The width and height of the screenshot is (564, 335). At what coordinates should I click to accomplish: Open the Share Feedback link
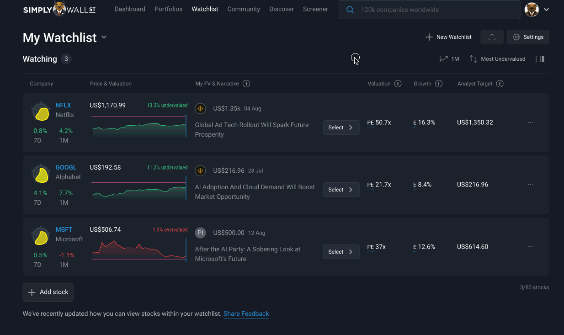(246, 314)
